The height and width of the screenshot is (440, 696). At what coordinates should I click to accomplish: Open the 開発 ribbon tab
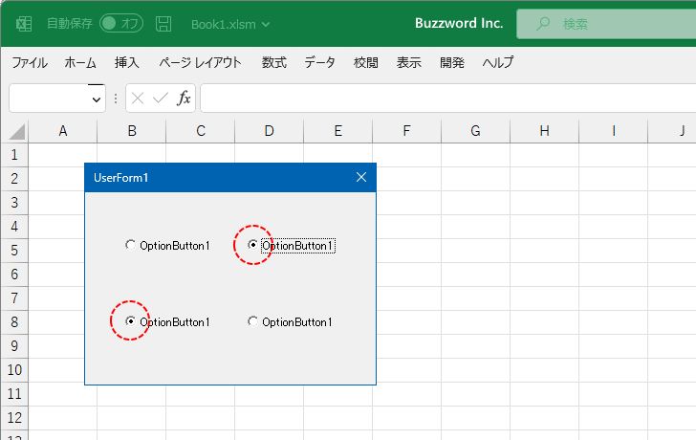[x=452, y=62]
